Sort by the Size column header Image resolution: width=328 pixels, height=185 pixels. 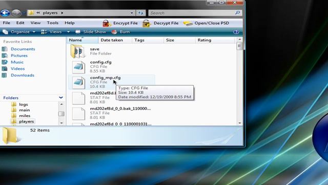179,40
